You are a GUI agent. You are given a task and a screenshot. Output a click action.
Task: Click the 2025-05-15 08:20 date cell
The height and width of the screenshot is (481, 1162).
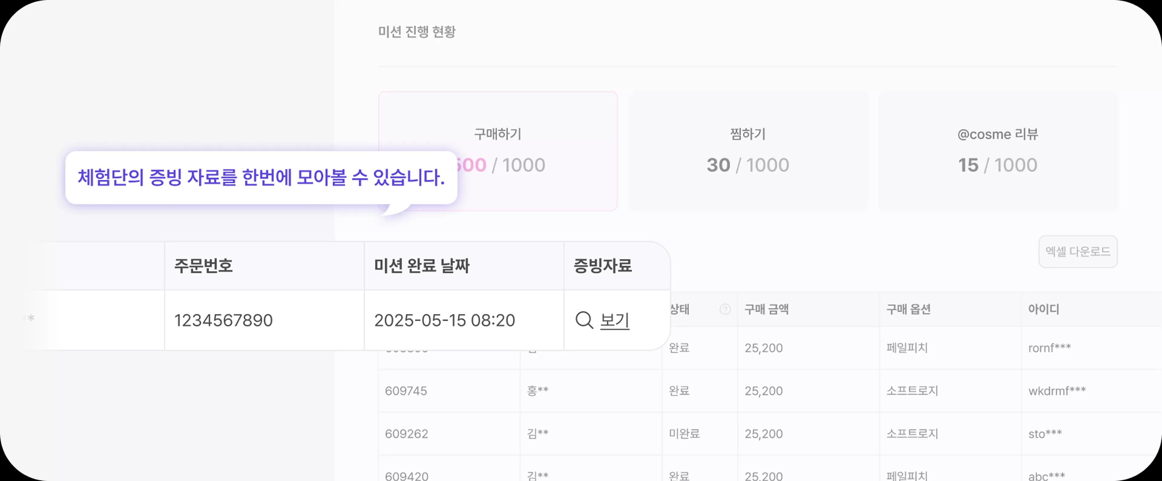tap(444, 320)
